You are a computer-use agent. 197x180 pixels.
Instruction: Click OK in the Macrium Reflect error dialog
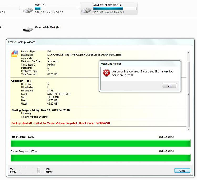pos(169,86)
